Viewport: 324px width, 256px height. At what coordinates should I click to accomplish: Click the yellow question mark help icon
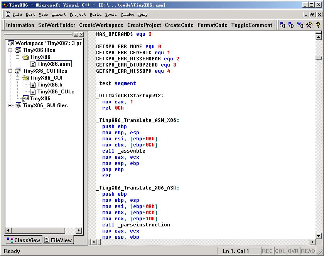(318, 25)
